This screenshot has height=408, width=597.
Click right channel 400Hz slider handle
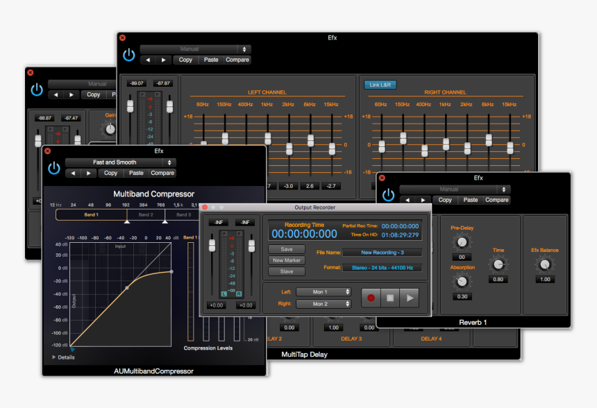point(425,151)
